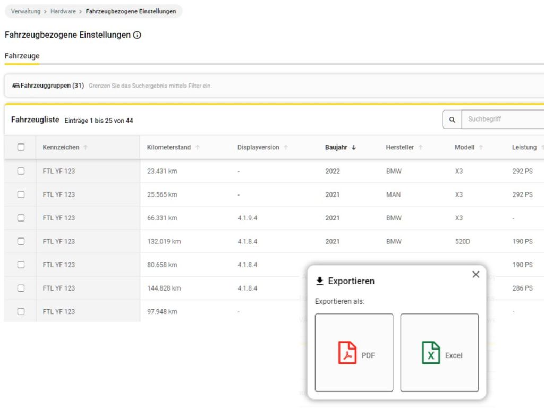Check the row with 144.828 km
The width and height of the screenshot is (544, 408).
click(21, 288)
